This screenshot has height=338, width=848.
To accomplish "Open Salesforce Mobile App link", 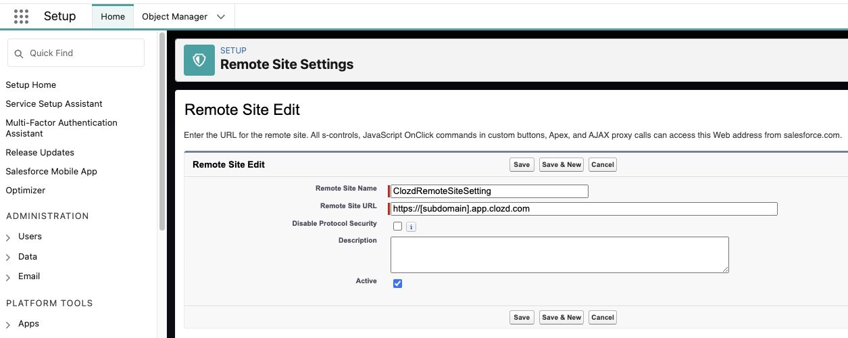I will point(51,172).
